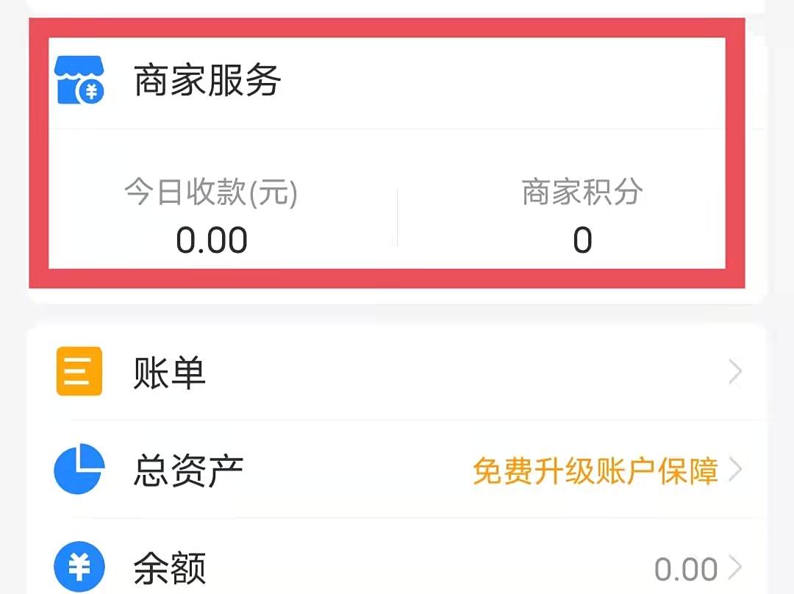Open the 账单 menu entry
Screen dimensions: 794x594
coord(169,372)
